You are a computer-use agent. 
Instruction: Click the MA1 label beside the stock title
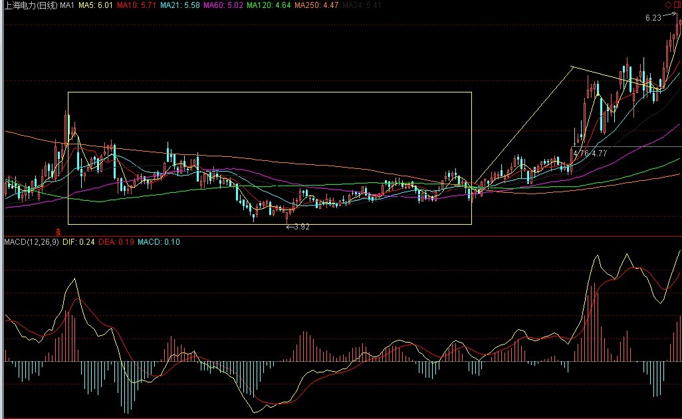[x=67, y=5]
